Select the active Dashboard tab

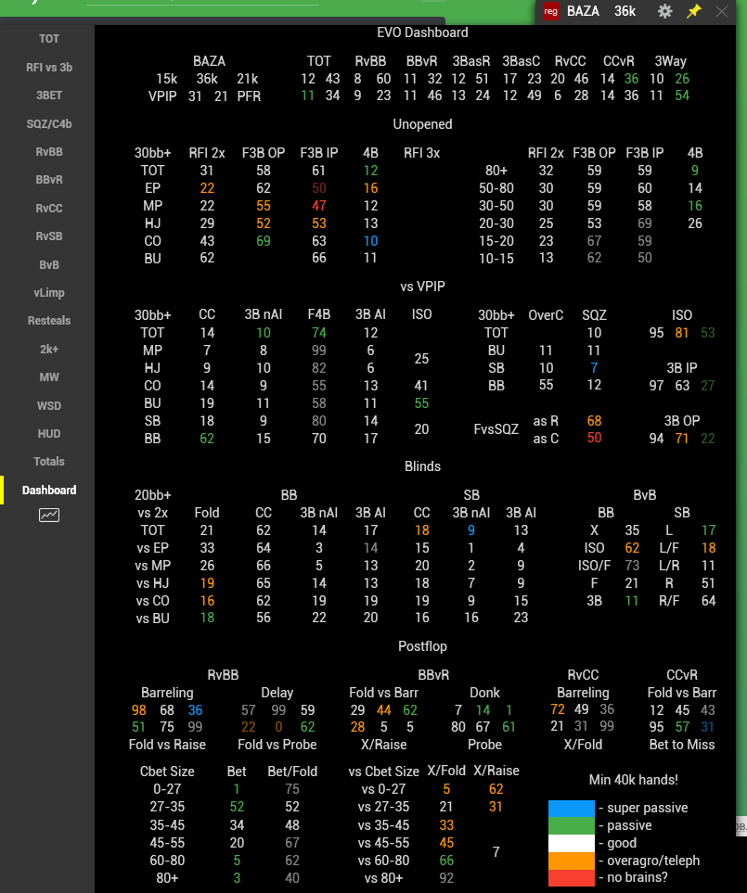click(x=49, y=490)
